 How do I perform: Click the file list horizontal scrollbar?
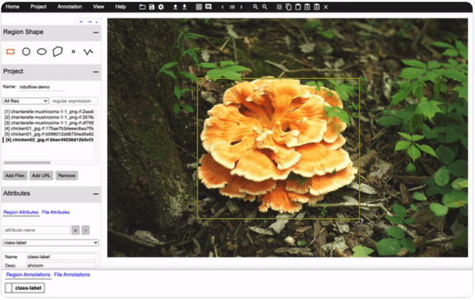(27, 163)
